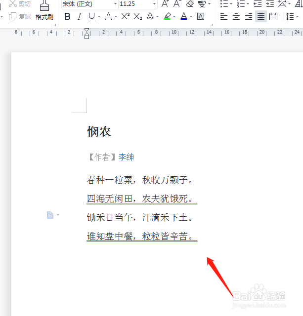Expand the line spacing dropdown arrow

298,16
